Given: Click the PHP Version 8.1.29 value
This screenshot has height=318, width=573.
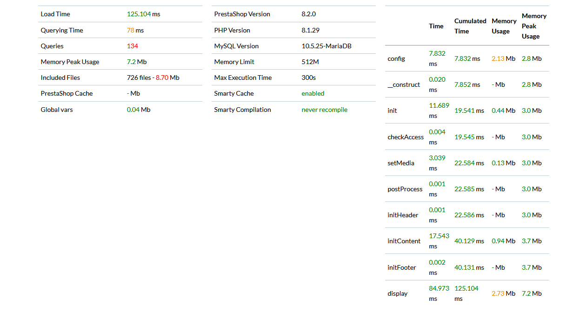Looking at the screenshot, I should tap(310, 30).
